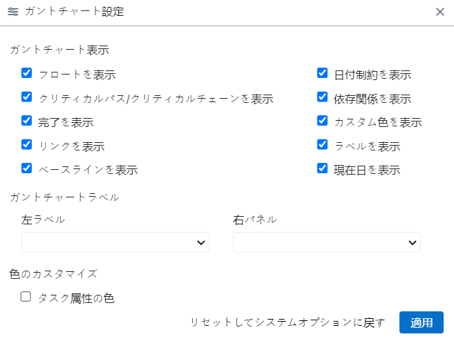The height and width of the screenshot is (341, 454).
Task: Toggle ラベルを表示 checkbox
Action: click(322, 145)
